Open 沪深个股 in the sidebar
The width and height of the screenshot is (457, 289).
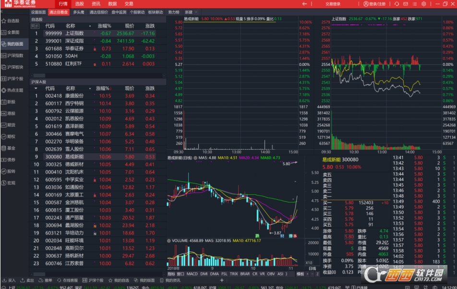point(12,79)
